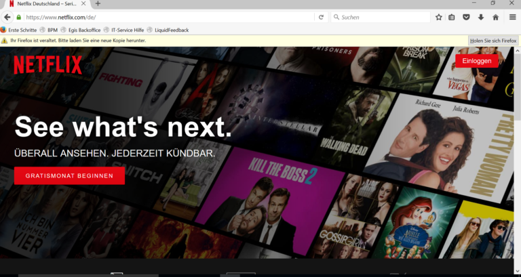Open the IT-Service Hilfe bookmark
The width and height of the screenshot is (521, 277).
[x=123, y=30]
